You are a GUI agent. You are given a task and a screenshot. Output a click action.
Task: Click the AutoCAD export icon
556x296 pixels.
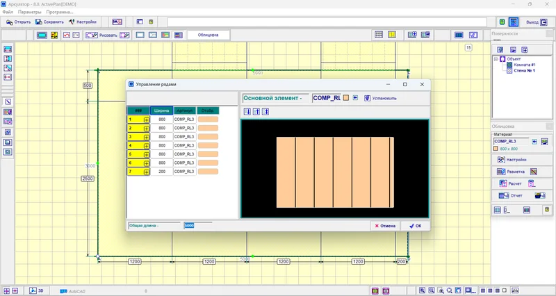pos(63,290)
